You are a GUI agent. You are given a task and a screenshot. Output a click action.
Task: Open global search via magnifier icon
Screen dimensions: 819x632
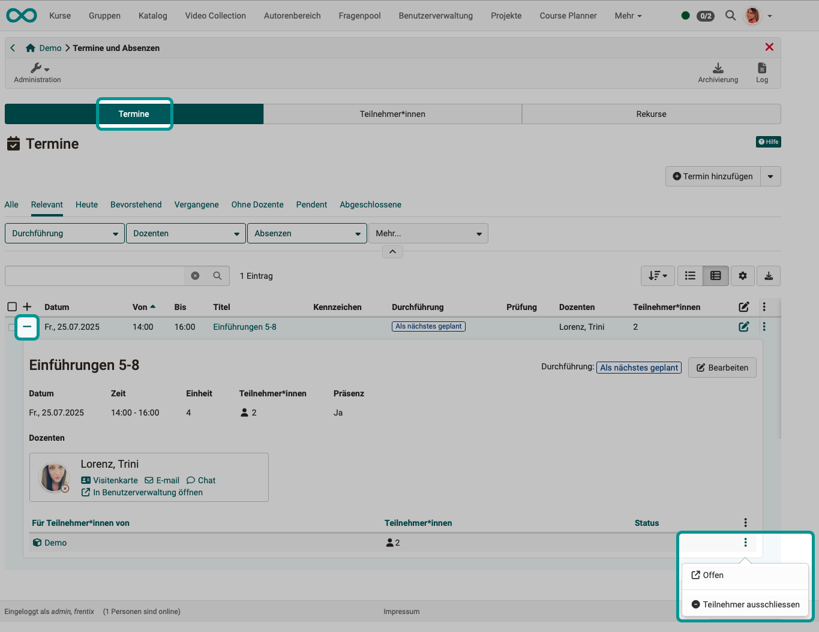[730, 16]
